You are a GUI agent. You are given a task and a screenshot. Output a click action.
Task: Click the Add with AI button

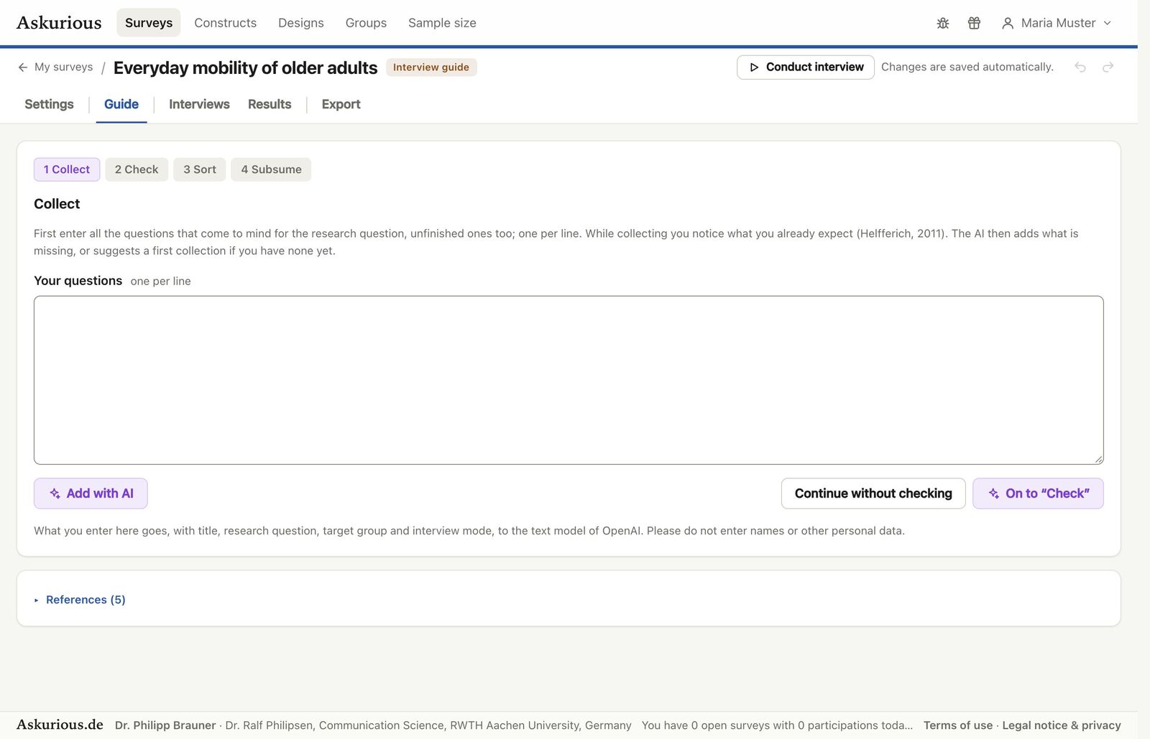tap(91, 493)
